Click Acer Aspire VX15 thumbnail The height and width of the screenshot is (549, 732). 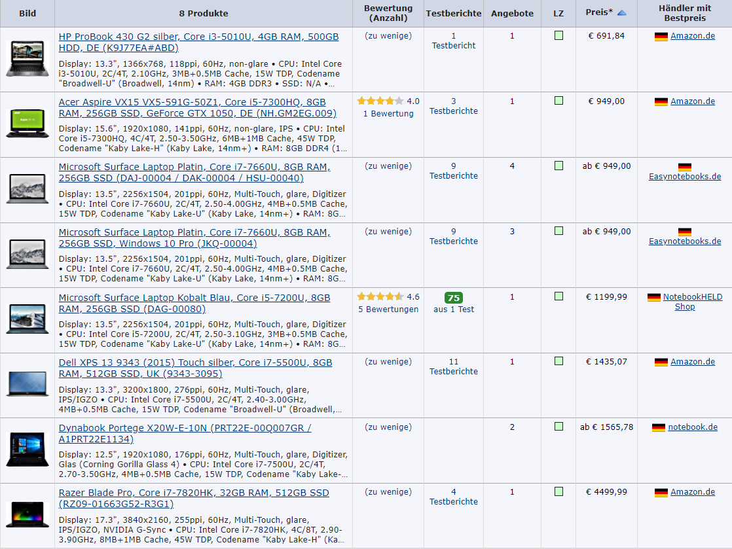point(27,124)
